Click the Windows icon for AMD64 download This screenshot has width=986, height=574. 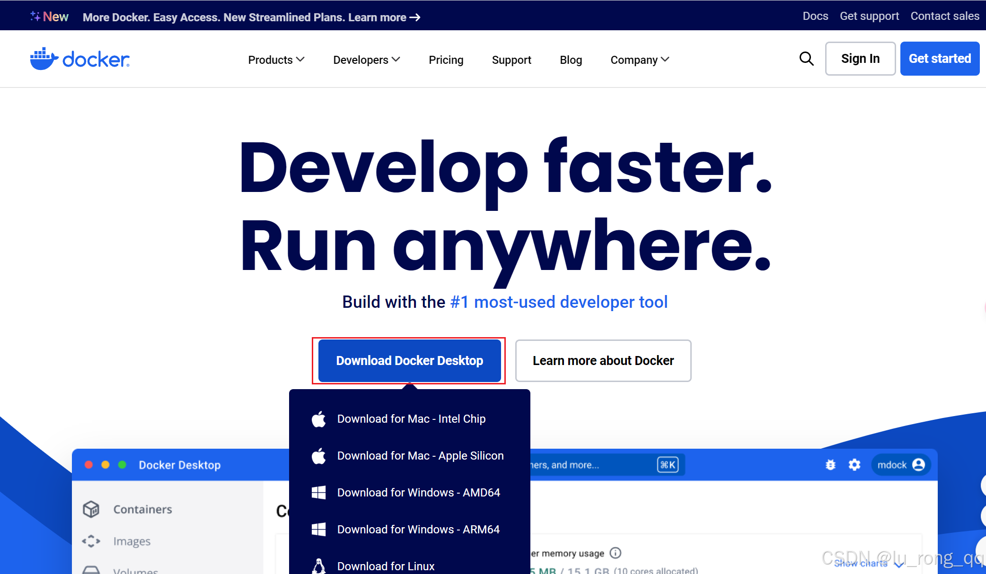[319, 493]
